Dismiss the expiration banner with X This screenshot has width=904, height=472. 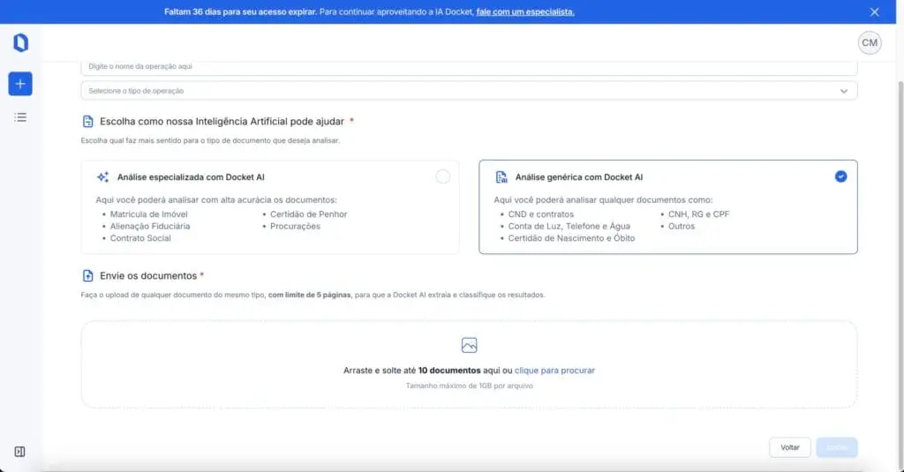875,11
